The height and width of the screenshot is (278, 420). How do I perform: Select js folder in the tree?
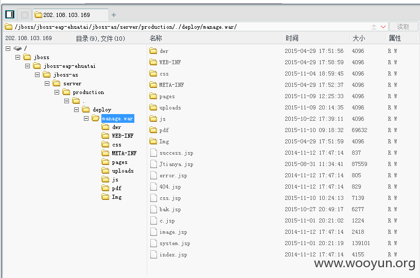115,180
